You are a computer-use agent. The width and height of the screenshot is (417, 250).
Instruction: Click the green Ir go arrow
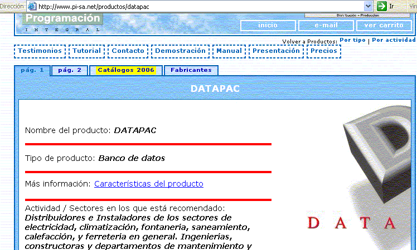click(x=382, y=6)
